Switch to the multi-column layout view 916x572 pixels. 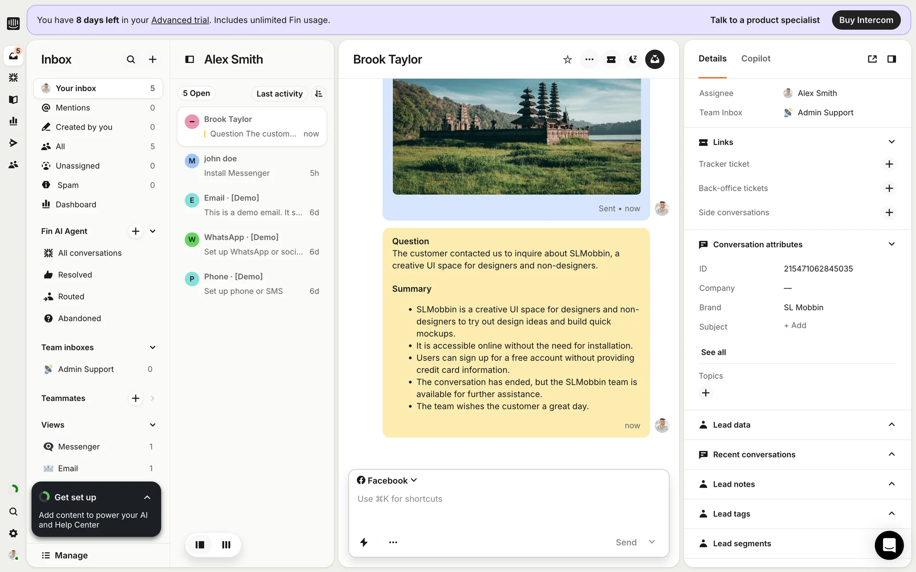226,544
